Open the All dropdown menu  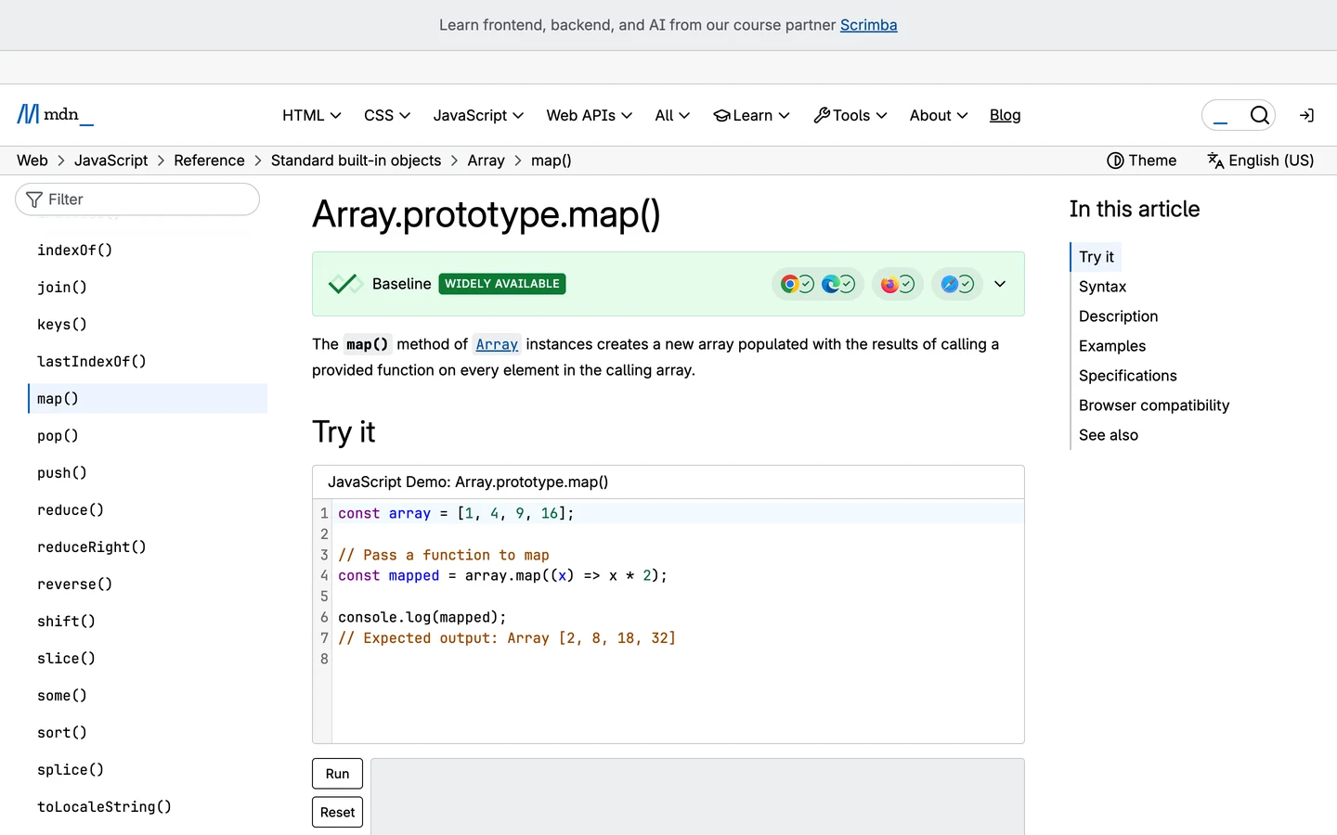click(672, 115)
